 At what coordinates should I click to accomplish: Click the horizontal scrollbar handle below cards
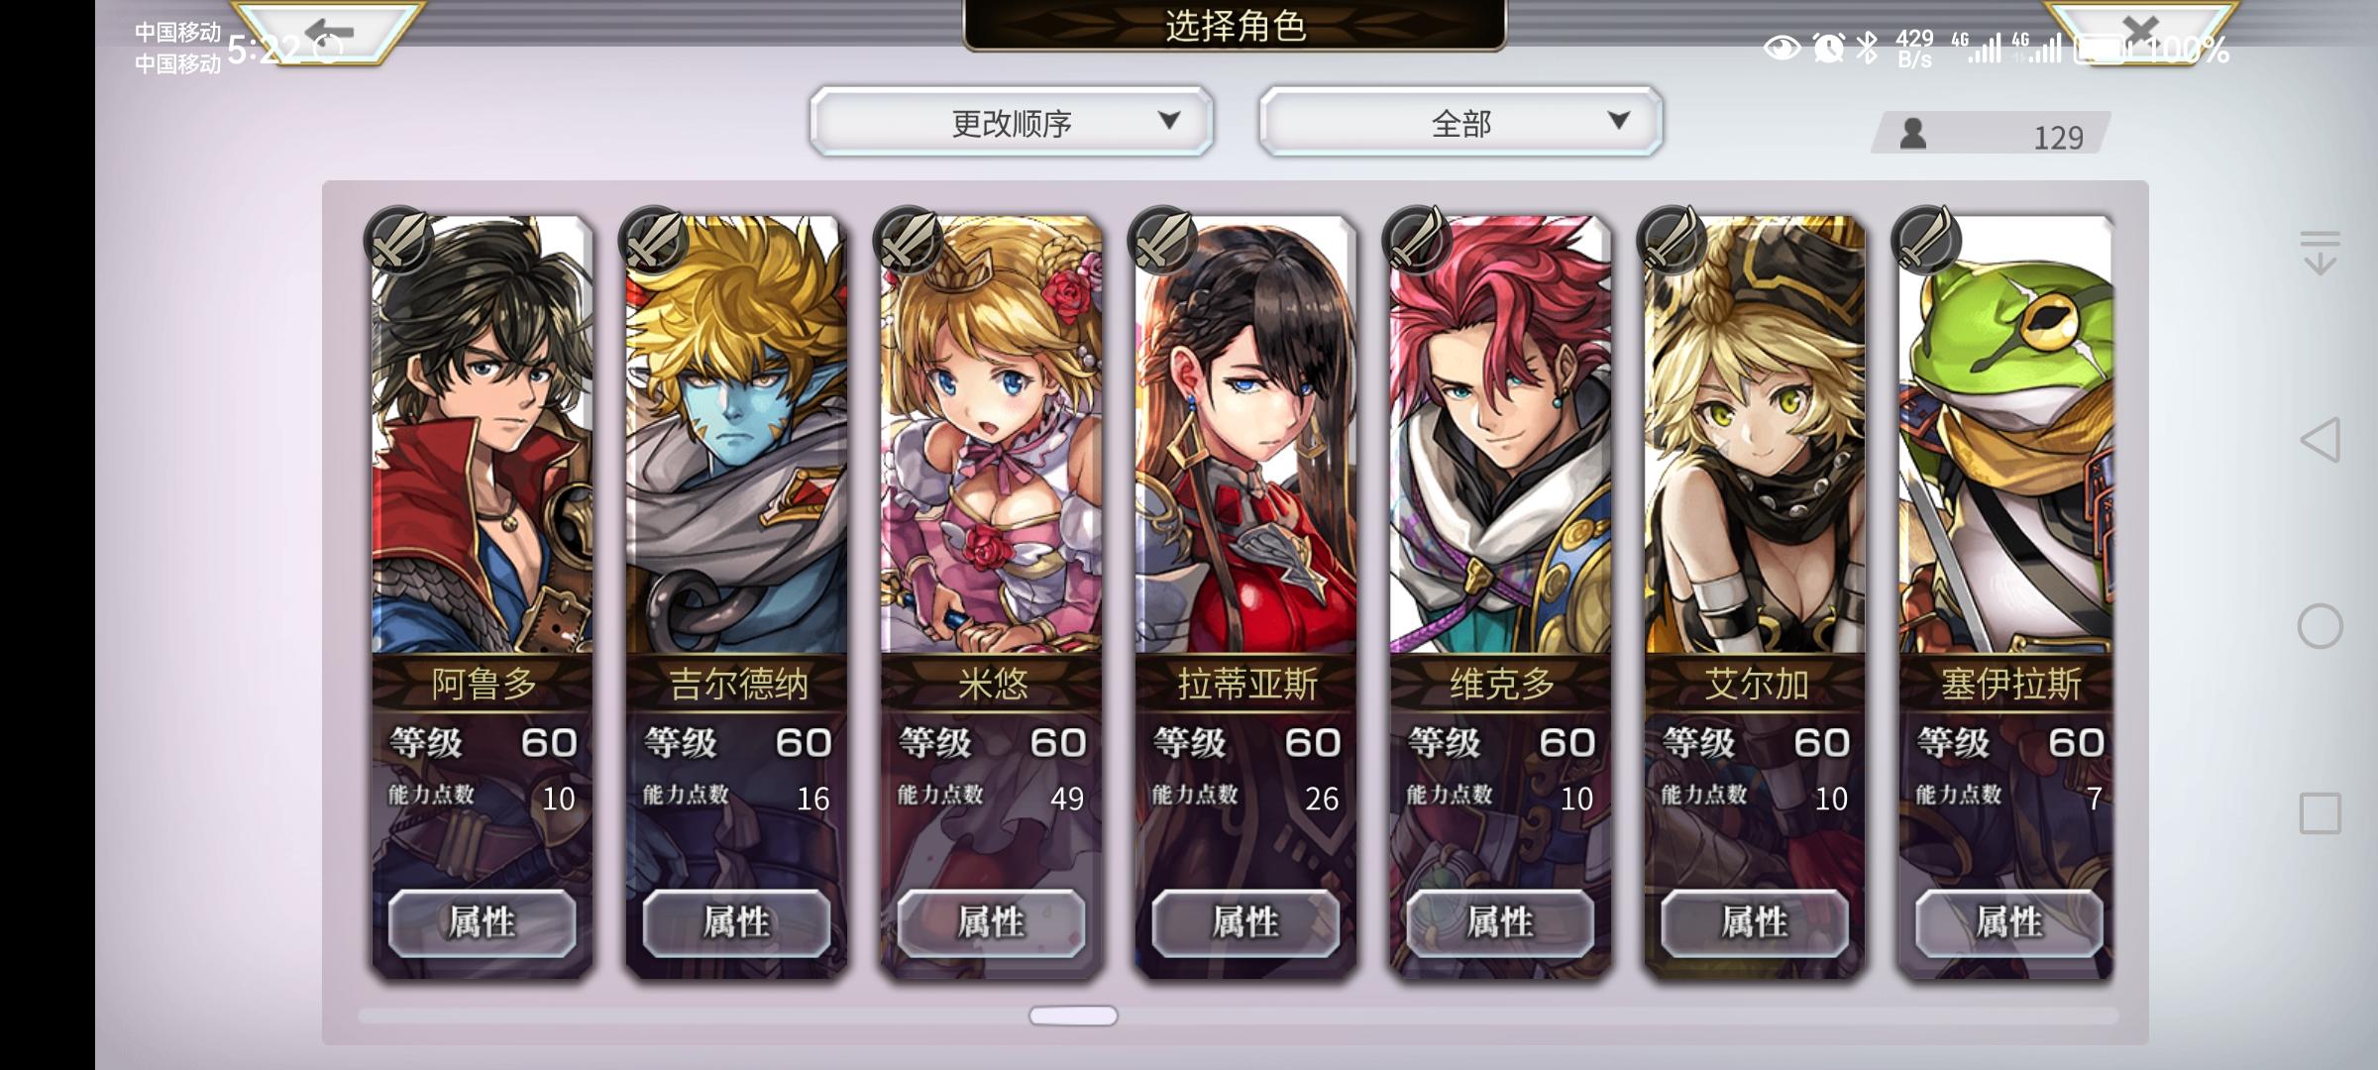tap(1073, 1016)
